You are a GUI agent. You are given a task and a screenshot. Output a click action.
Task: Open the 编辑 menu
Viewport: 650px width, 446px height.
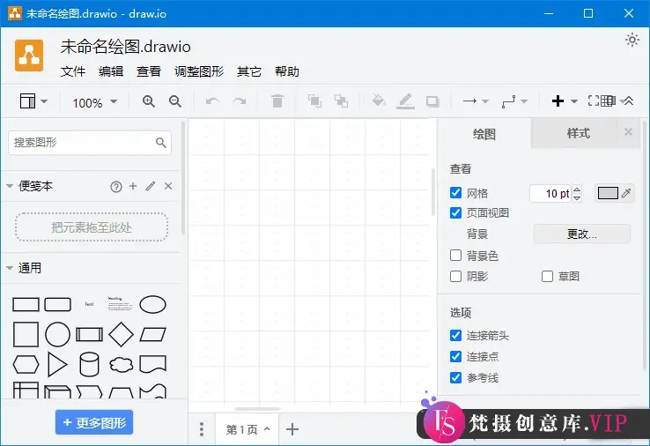(111, 71)
